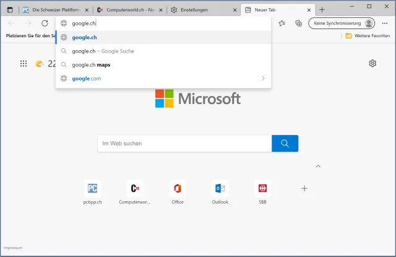The width and height of the screenshot is (396, 257).
Task: Open Weitere Favoriten folder
Action: 368,36
